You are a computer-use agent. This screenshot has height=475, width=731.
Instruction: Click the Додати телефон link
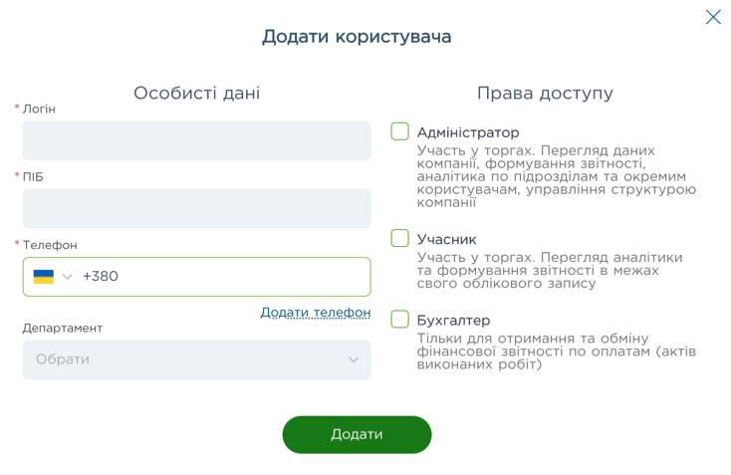point(315,313)
